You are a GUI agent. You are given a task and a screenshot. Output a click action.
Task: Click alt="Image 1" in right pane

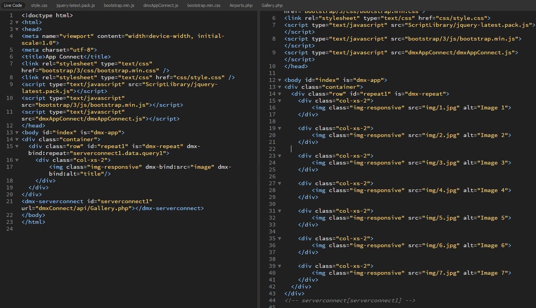click(485, 108)
